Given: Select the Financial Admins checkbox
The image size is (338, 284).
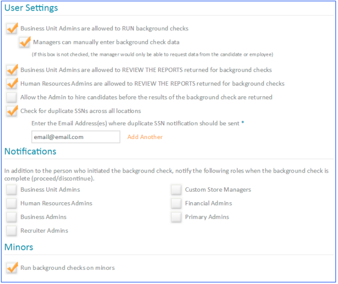Looking at the screenshot, I should [x=176, y=204].
